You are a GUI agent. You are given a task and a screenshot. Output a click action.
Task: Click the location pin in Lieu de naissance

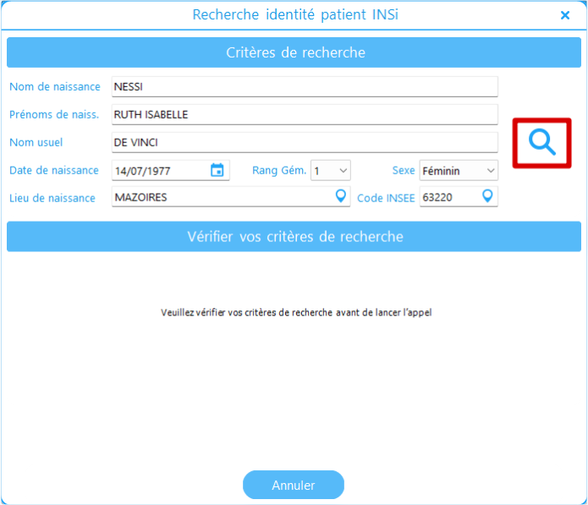[341, 196]
